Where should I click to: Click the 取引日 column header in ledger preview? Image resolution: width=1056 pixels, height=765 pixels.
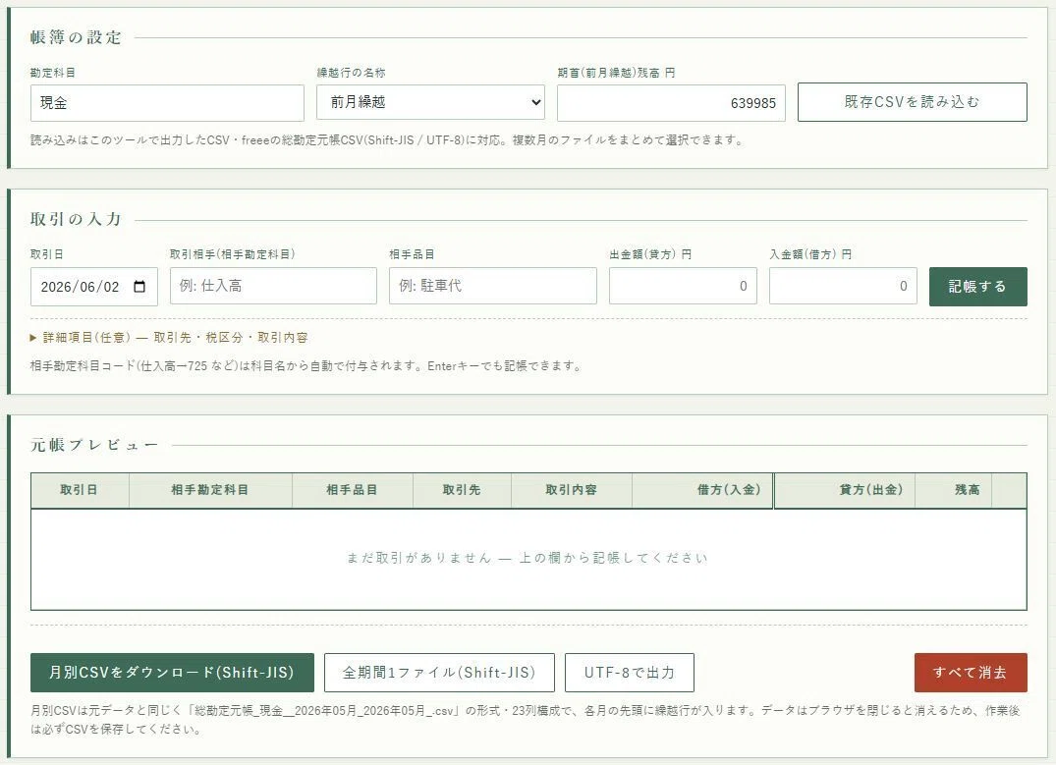tap(80, 490)
